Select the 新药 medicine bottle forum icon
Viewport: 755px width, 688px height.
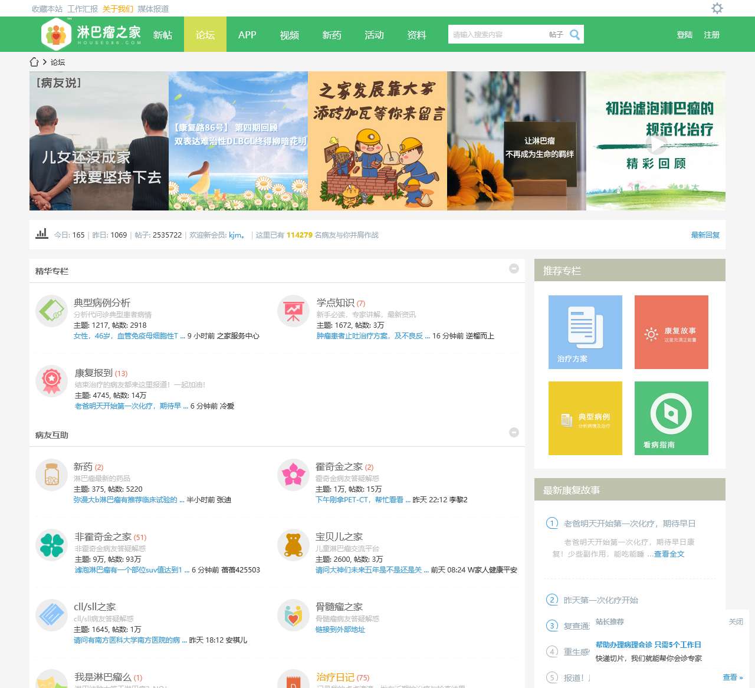click(x=51, y=475)
